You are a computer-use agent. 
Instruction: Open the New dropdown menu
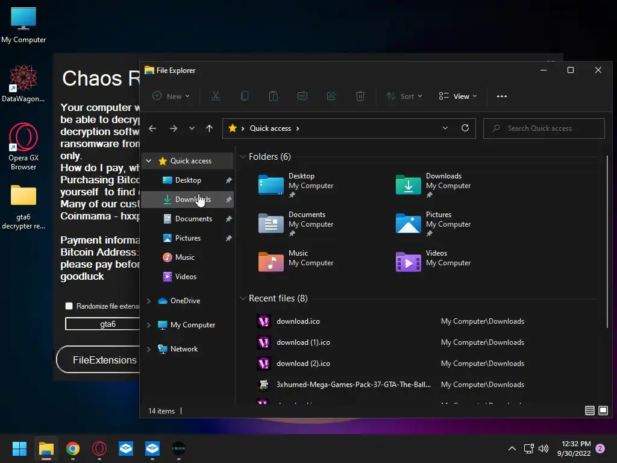point(171,96)
